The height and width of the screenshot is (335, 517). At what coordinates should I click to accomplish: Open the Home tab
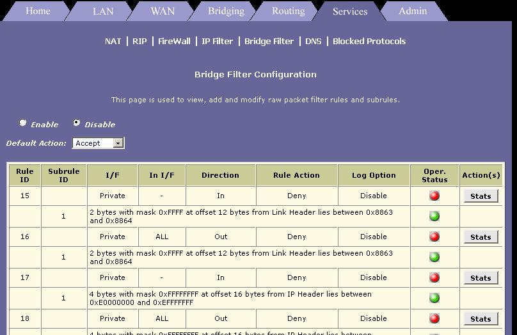tap(38, 12)
